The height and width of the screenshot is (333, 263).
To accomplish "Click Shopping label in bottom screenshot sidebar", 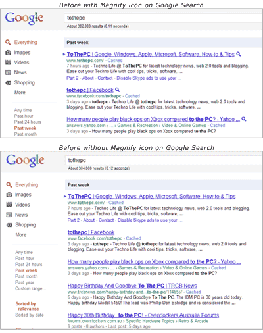I will click(26, 225).
